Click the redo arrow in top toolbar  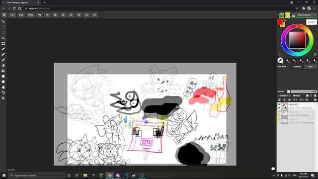click(x=48, y=15)
